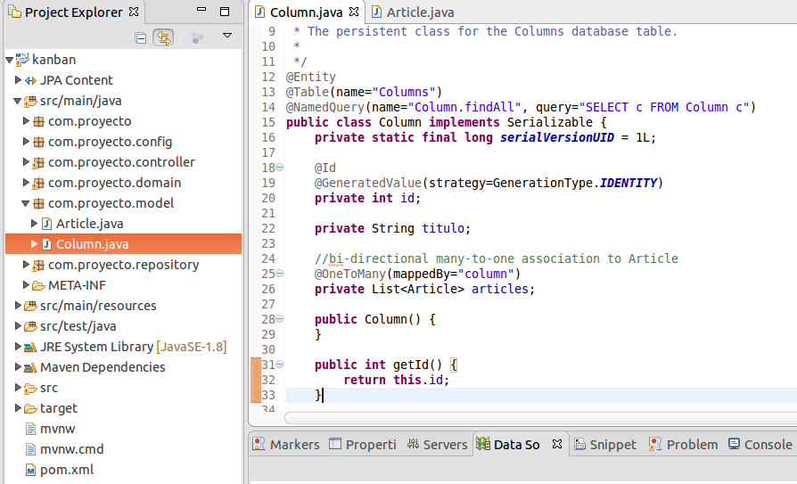The width and height of the screenshot is (797, 484).
Task: Switch to Article.java editor tab
Action: tap(421, 12)
